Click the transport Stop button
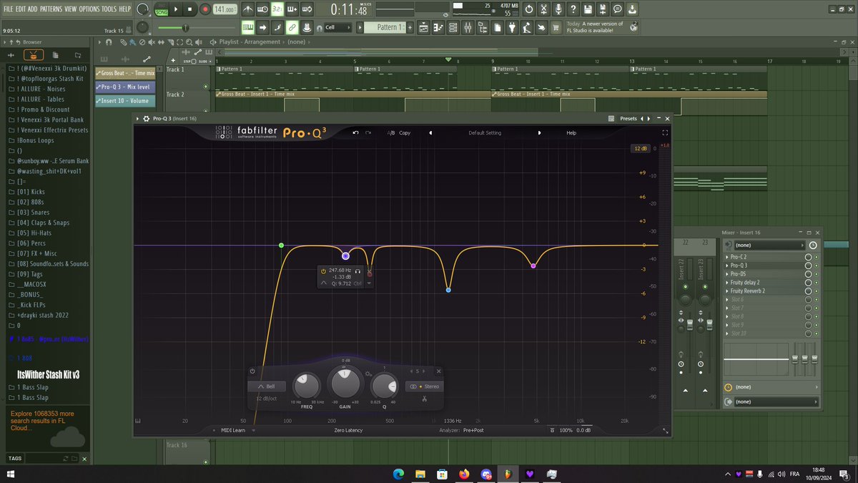This screenshot has width=858, height=483. click(x=190, y=9)
